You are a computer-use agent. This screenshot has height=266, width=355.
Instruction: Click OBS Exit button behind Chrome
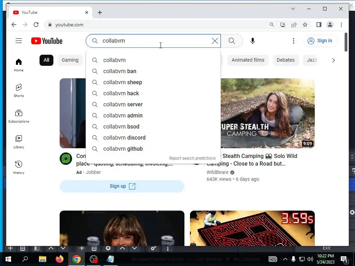[x=327, y=248]
